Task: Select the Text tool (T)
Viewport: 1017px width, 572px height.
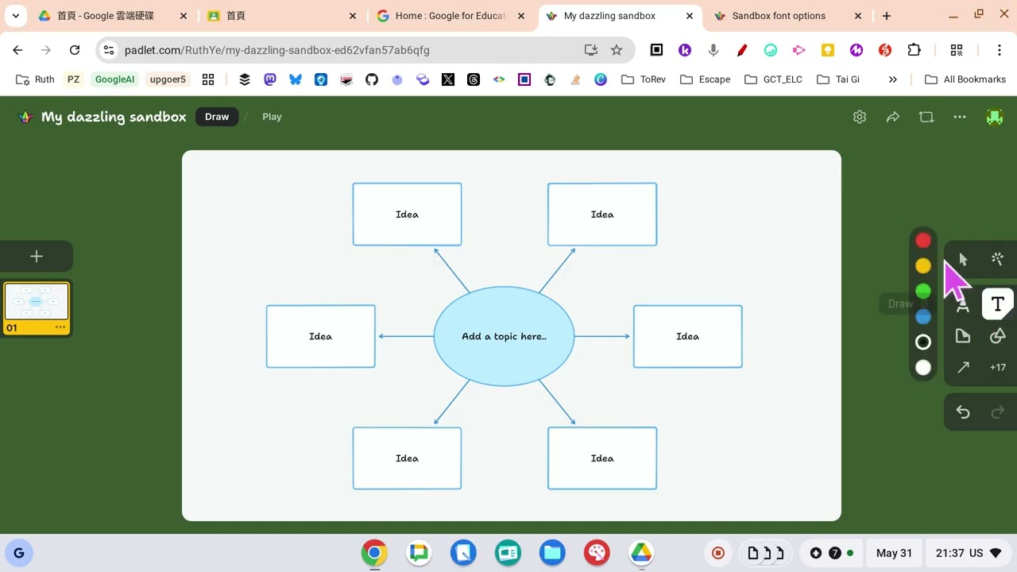Action: pos(998,304)
